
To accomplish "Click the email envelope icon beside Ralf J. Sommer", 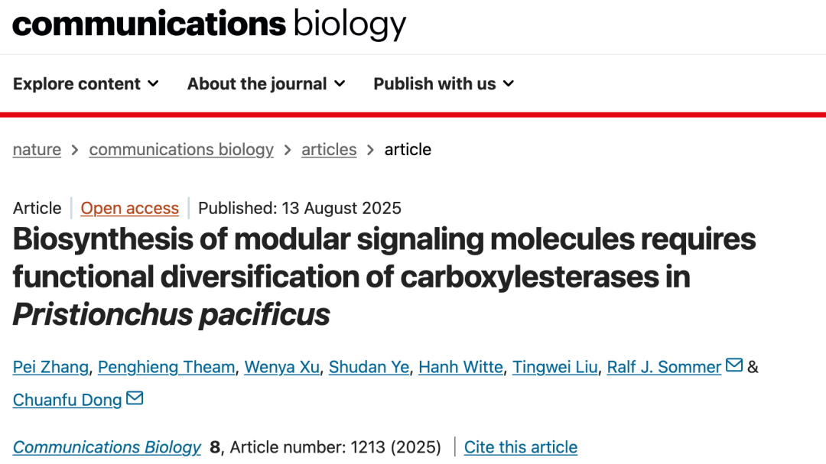I will tap(733, 365).
